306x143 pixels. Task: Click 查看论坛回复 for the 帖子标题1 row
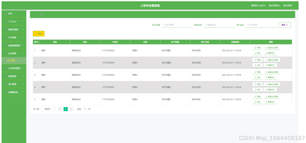point(272,96)
